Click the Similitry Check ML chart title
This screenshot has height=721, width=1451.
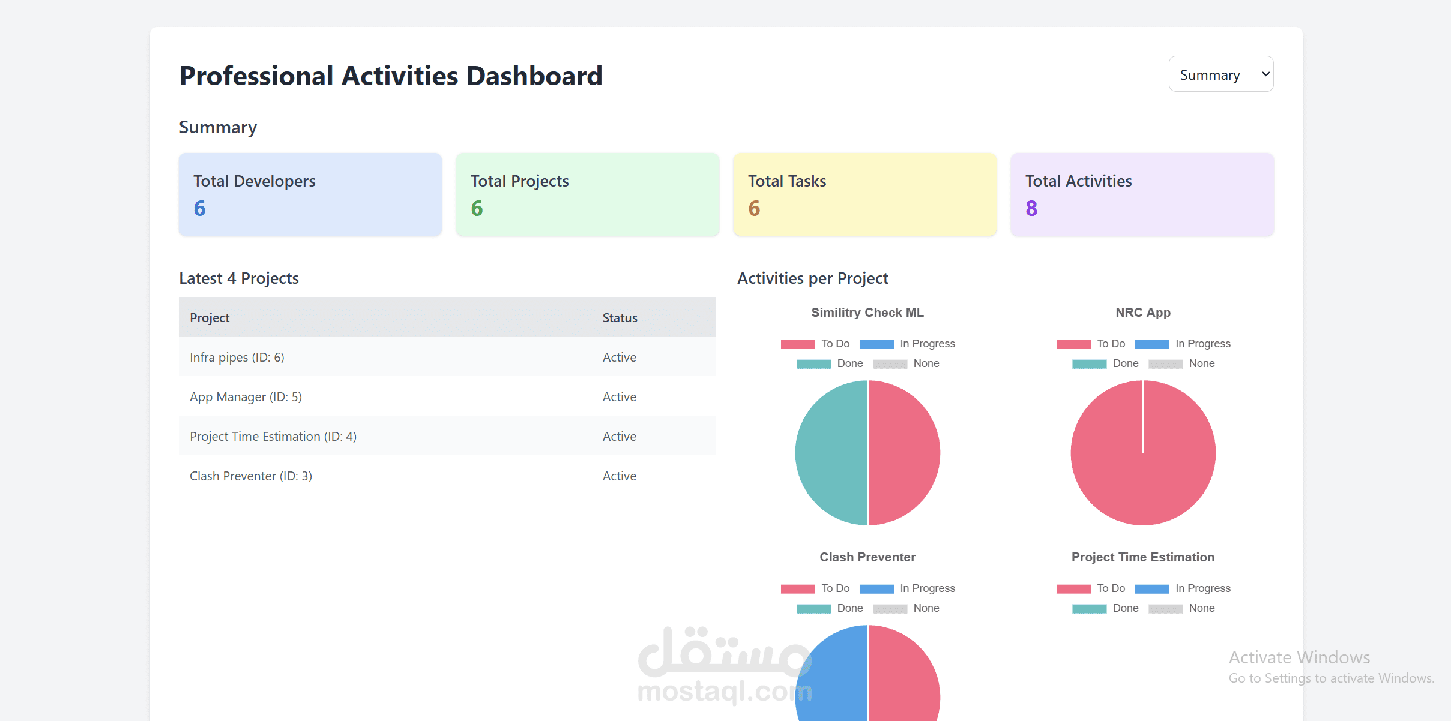click(x=867, y=313)
